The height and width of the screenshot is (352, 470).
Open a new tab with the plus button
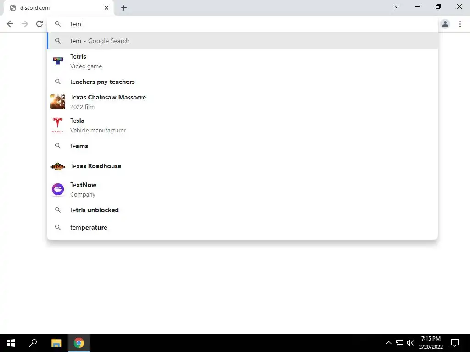[124, 8]
